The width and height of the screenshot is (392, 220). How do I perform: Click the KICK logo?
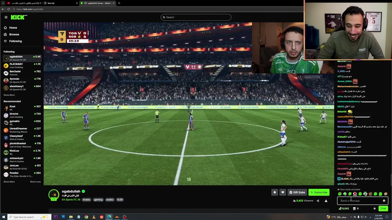click(x=19, y=17)
